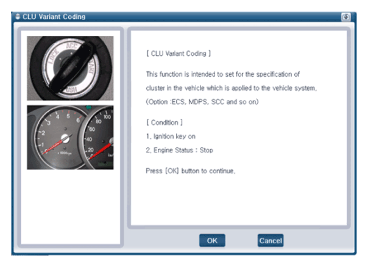Click the [ Condition ] heading
Image resolution: width=368 pixels, height=267 pixels.
(x=165, y=123)
